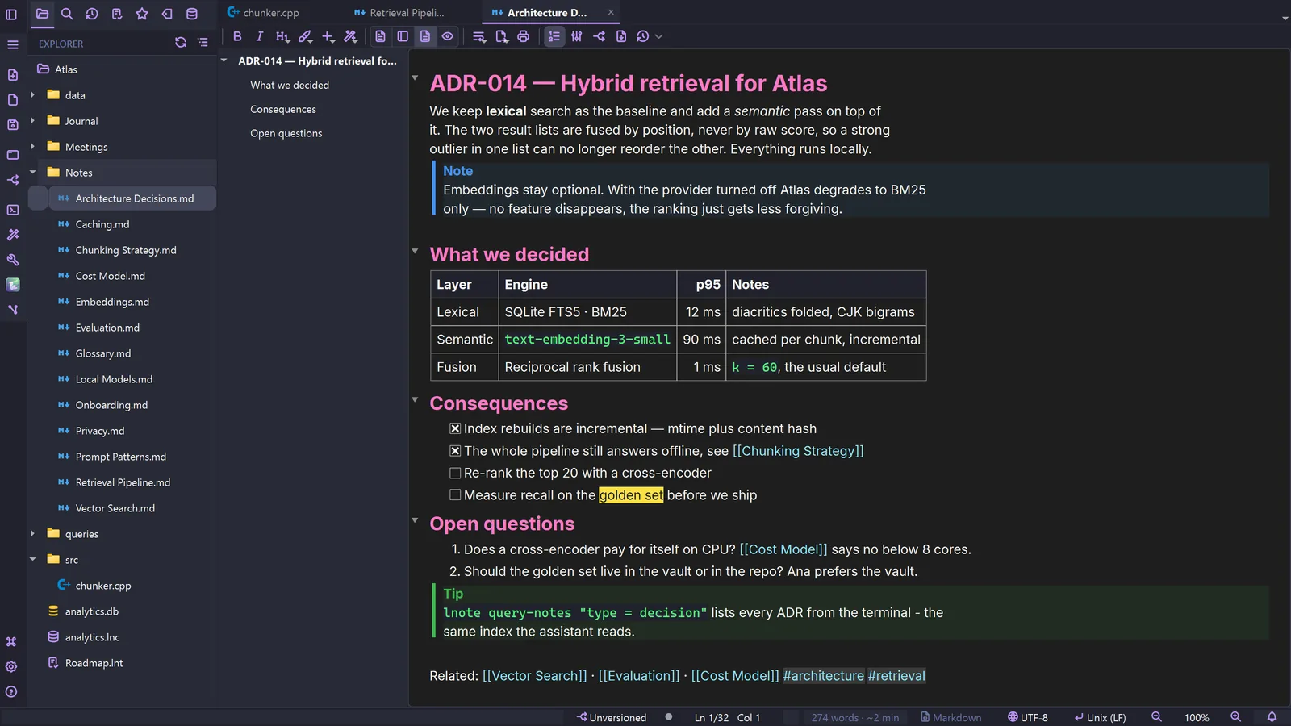Refresh the Explorer file tree
The width and height of the screenshot is (1291, 726).
pyautogui.click(x=181, y=43)
